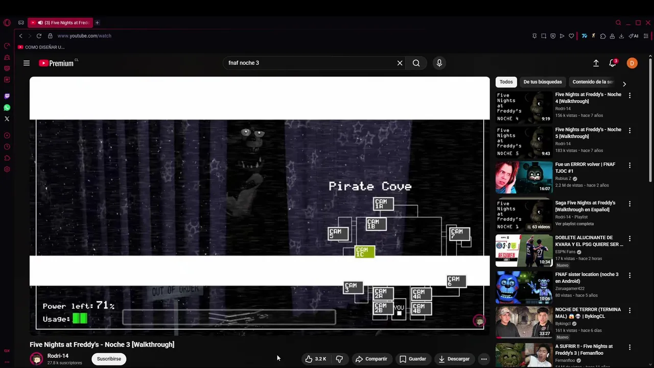
Task: Subscribe to Rodri-14 with Suscribirse
Action: (x=109, y=359)
